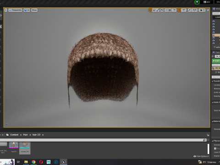Select the Rotate gizmo tool in viewport

(154, 10)
